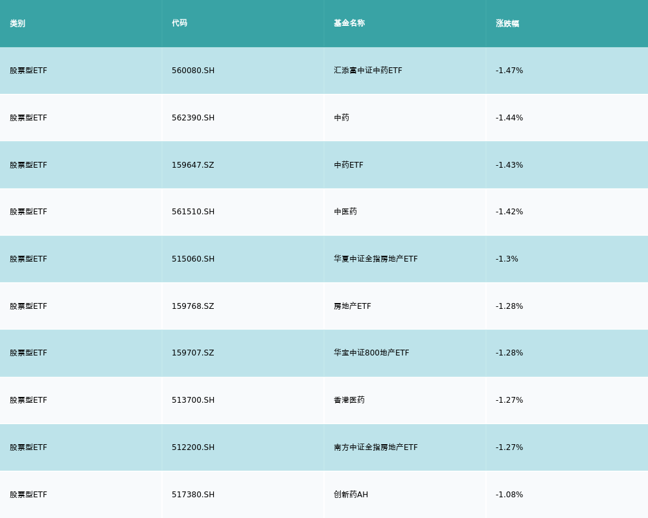Click the -1.43% change value
This screenshot has height=518, width=648.
tap(509, 165)
